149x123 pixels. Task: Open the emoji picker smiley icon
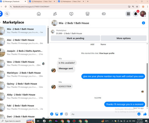(139, 114)
